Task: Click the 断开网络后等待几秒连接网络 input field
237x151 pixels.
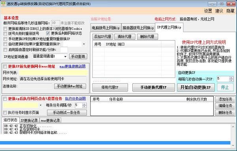Action: pyautogui.click(x=55, y=23)
